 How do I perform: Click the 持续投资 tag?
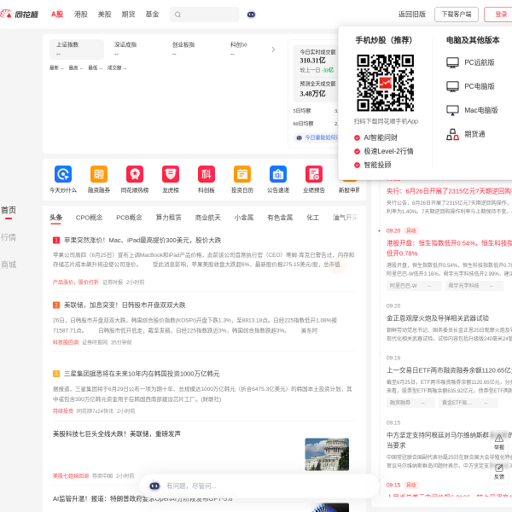(x=63, y=410)
